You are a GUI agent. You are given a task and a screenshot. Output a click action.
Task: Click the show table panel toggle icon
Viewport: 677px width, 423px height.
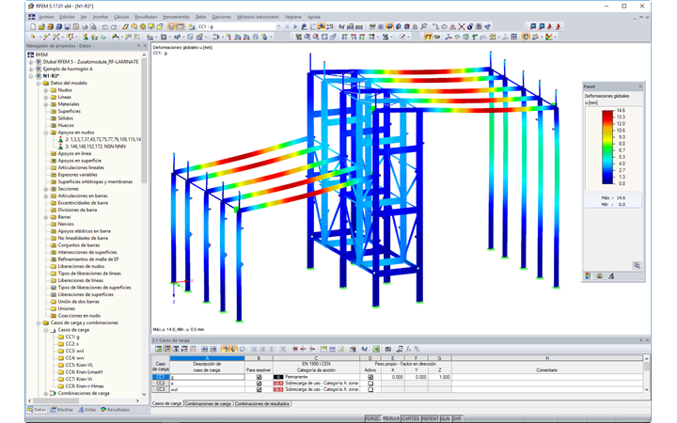pyautogui.click(x=181, y=26)
